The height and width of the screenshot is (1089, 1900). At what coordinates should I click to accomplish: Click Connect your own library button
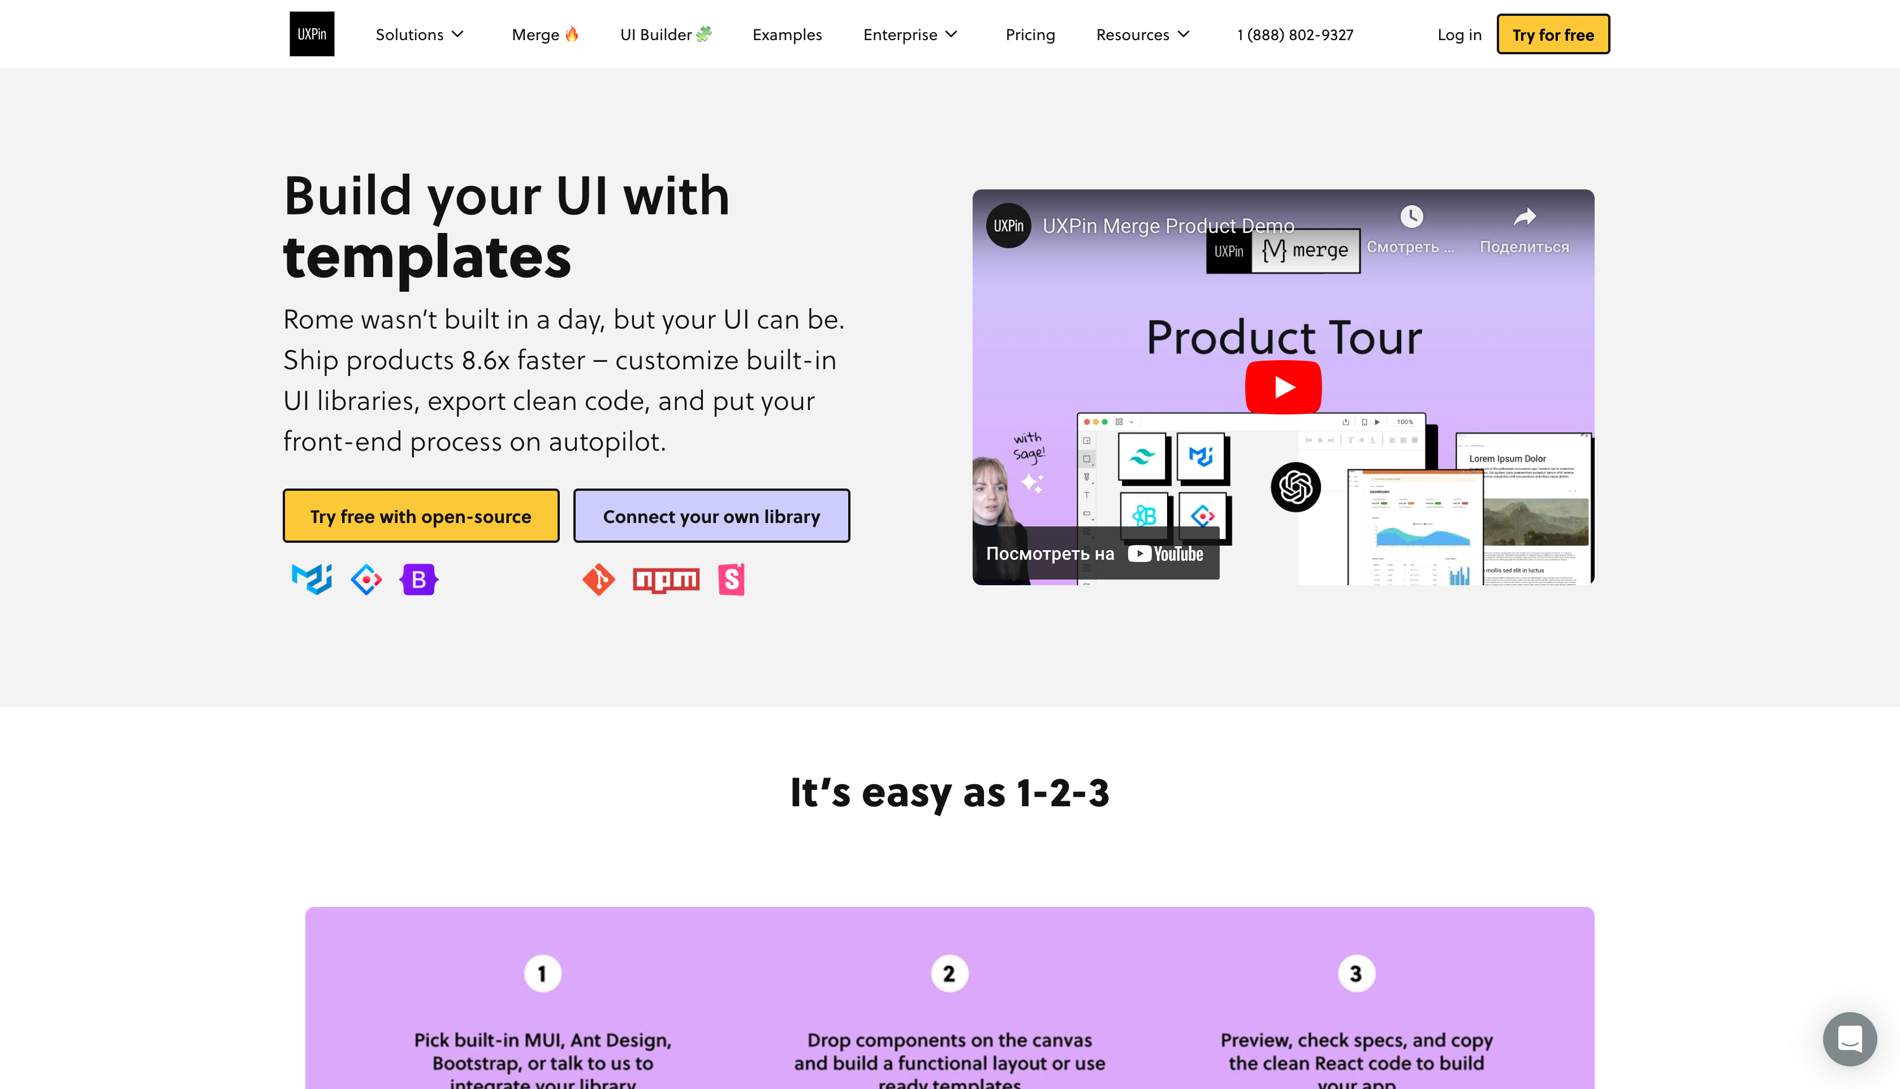click(711, 515)
